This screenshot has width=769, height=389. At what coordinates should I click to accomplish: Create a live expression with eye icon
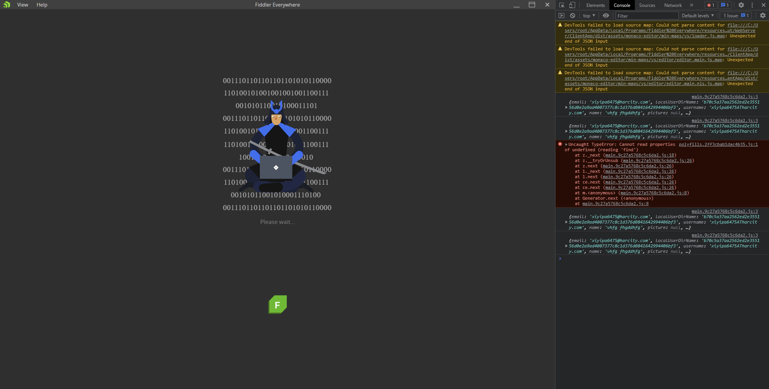point(606,15)
